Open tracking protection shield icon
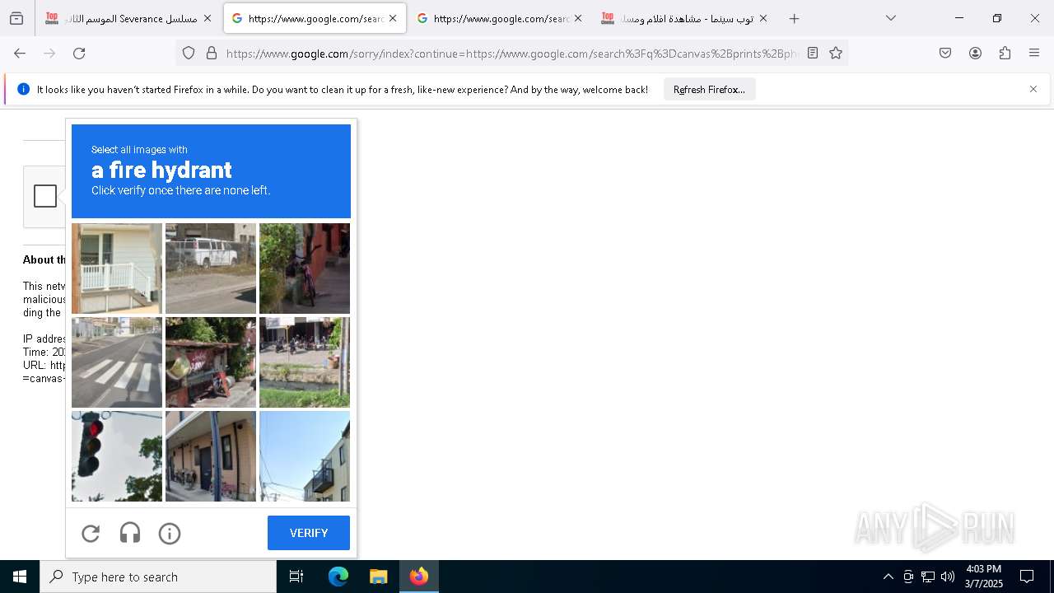 pyautogui.click(x=189, y=53)
